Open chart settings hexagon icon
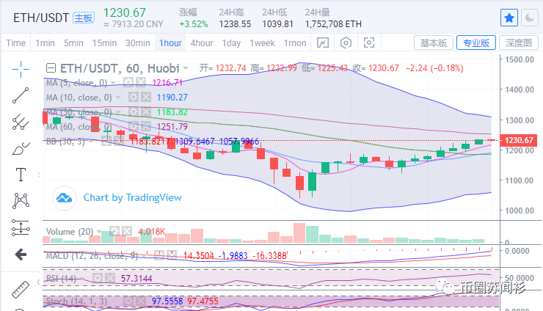The height and width of the screenshot is (311, 543). [x=346, y=43]
